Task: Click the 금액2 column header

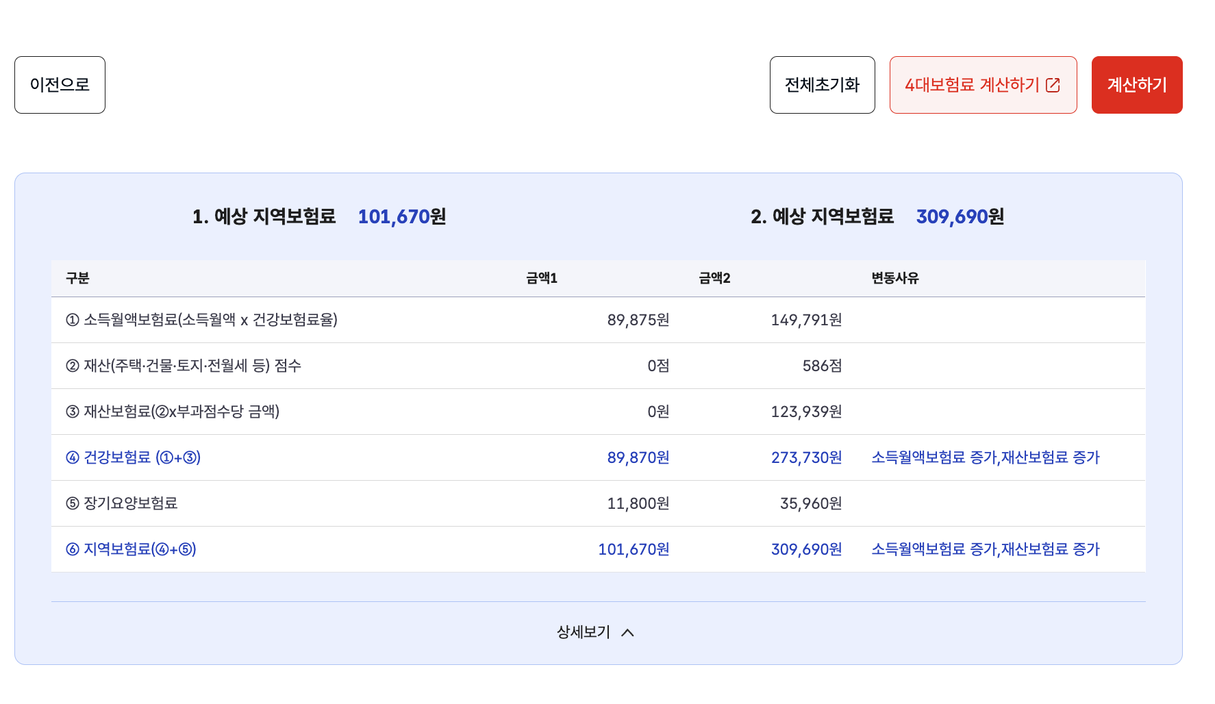Action: coord(714,278)
